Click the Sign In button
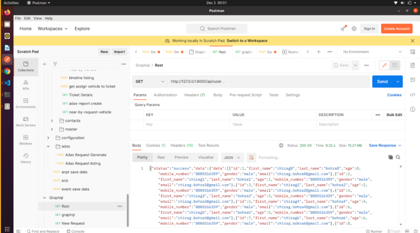 point(369,29)
